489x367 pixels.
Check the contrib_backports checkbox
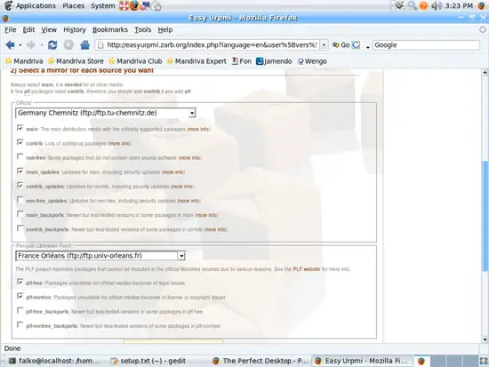[x=20, y=228]
